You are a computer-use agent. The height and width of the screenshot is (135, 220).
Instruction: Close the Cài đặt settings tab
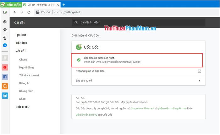(58, 5)
